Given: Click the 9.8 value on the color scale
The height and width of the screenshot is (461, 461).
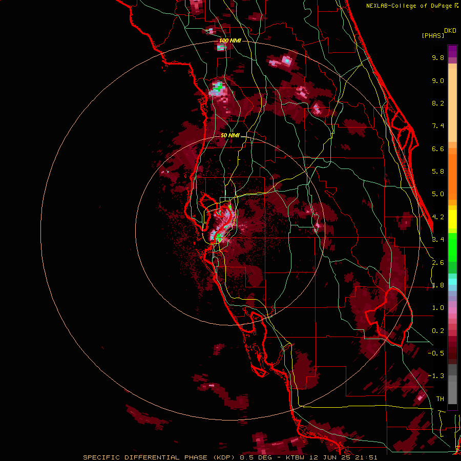Looking at the screenshot, I should [438, 58].
